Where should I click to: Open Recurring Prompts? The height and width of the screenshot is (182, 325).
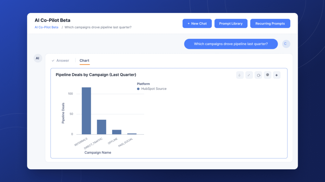(x=270, y=23)
